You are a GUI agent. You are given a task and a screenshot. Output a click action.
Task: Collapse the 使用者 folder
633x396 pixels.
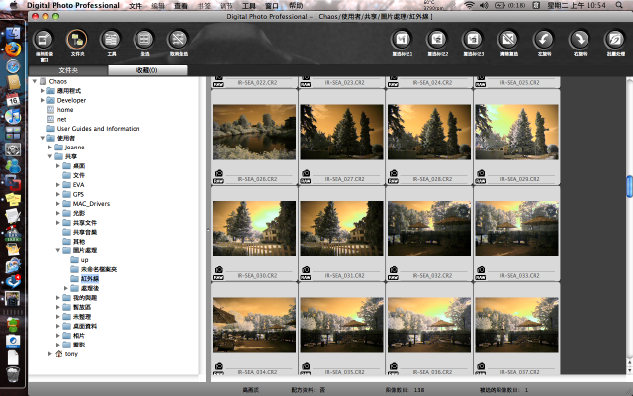pyautogui.click(x=43, y=138)
